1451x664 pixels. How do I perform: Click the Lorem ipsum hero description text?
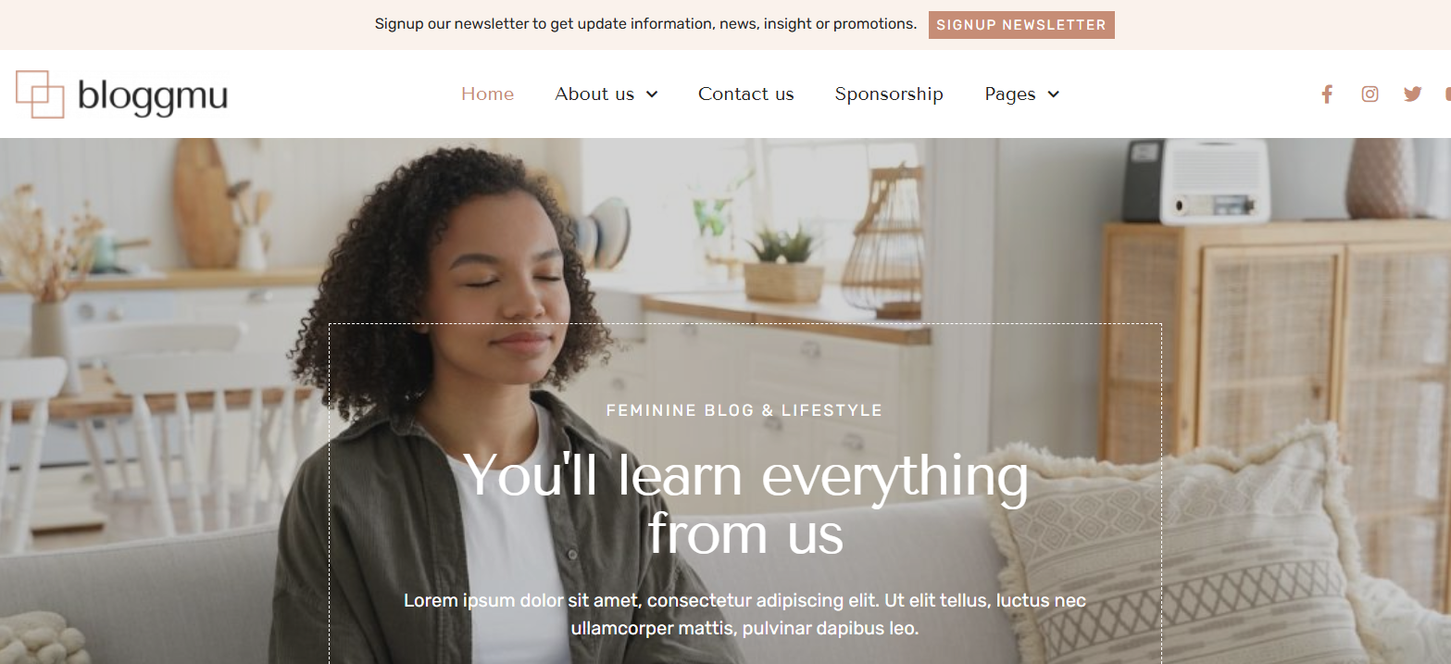click(x=744, y=614)
